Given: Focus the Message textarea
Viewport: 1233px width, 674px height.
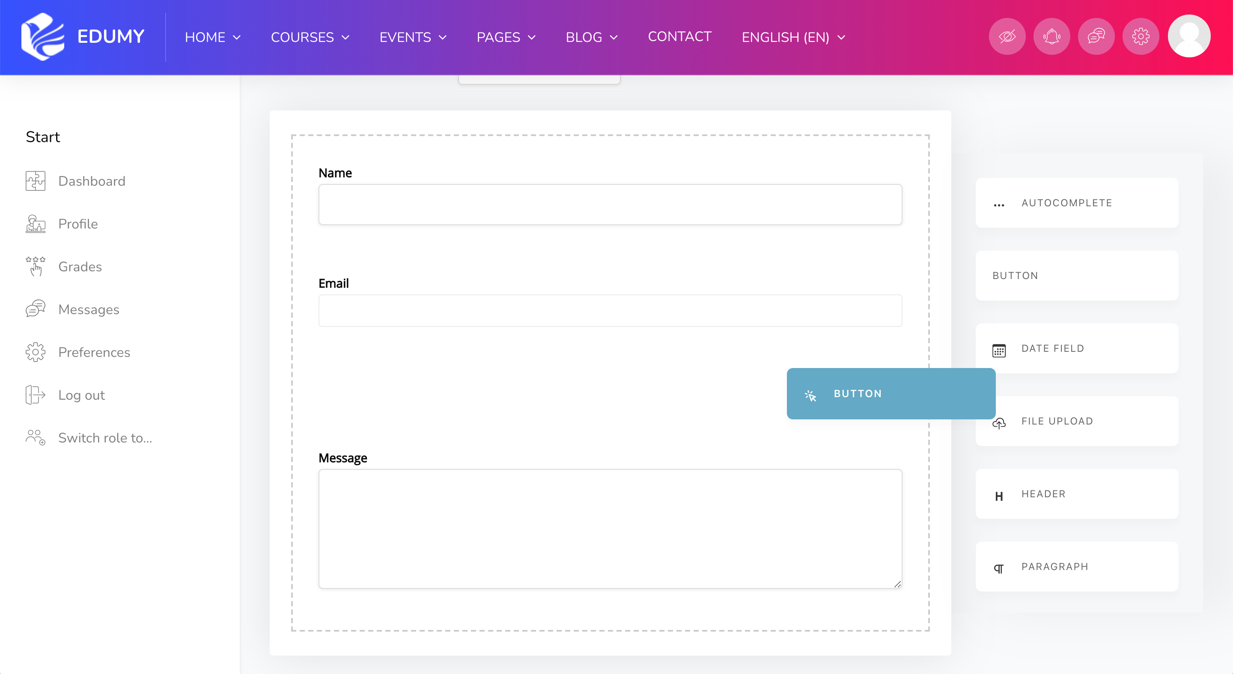Looking at the screenshot, I should click(x=610, y=529).
